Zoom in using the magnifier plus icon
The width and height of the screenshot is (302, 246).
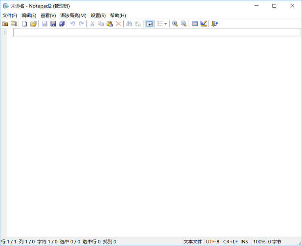pos(175,24)
